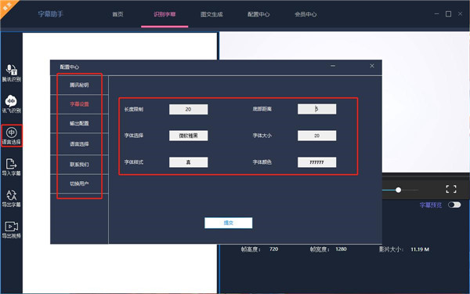
Task: Select 输出配置 in the config sidebar
Action: (x=79, y=123)
